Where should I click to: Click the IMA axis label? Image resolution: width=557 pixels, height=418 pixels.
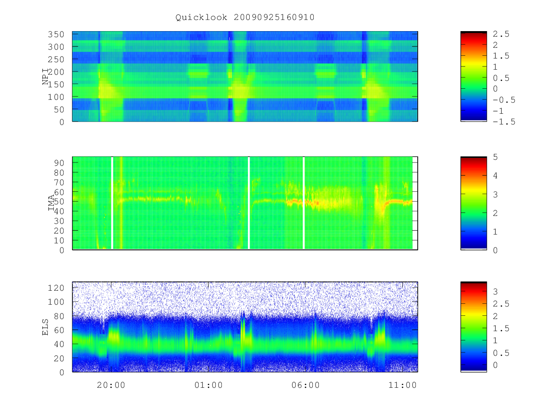pos(52,203)
